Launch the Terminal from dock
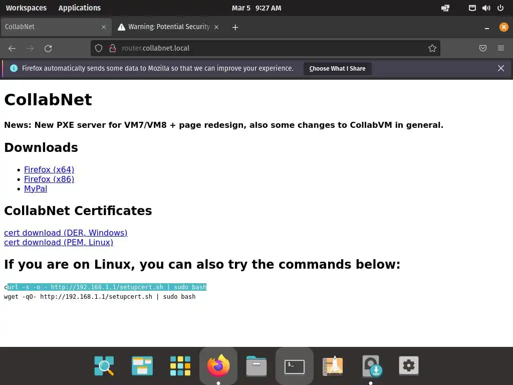This screenshot has width=513, height=385. tap(295, 366)
